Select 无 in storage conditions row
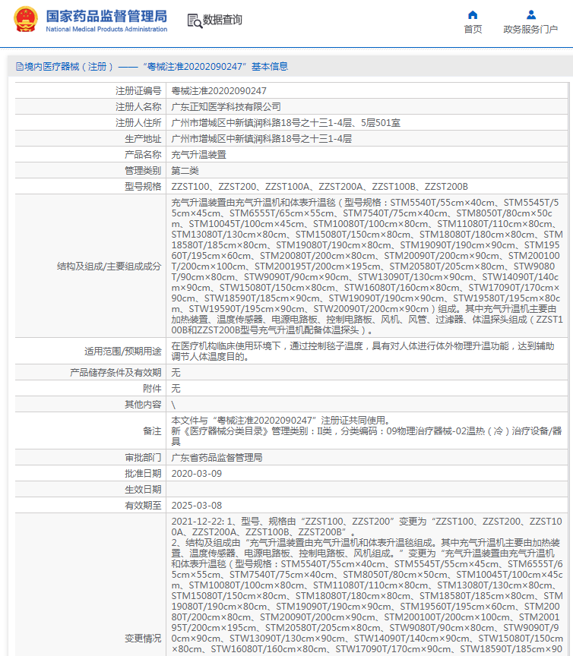The height and width of the screenshot is (656, 573). (176, 372)
